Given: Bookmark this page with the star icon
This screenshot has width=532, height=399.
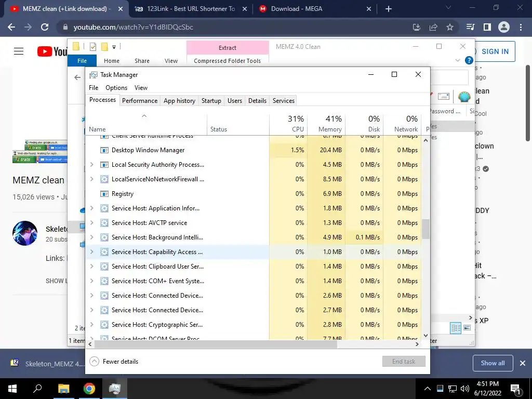Looking at the screenshot, I should (450, 27).
